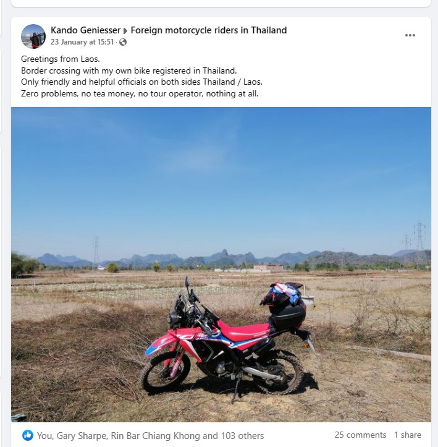This screenshot has height=447, width=438.
Task: Click the blue like reaction icon
Action: tap(28, 435)
